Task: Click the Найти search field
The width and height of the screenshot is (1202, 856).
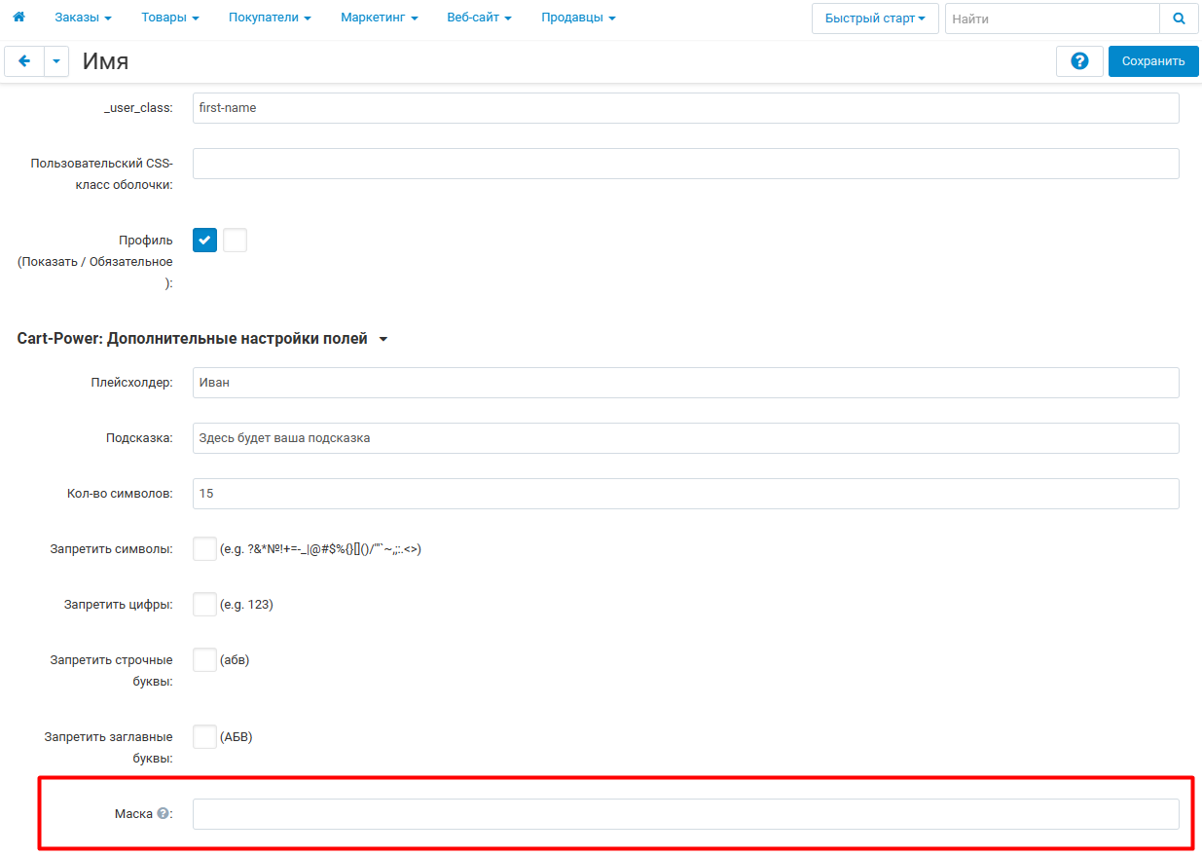Action: pyautogui.click(x=1052, y=19)
